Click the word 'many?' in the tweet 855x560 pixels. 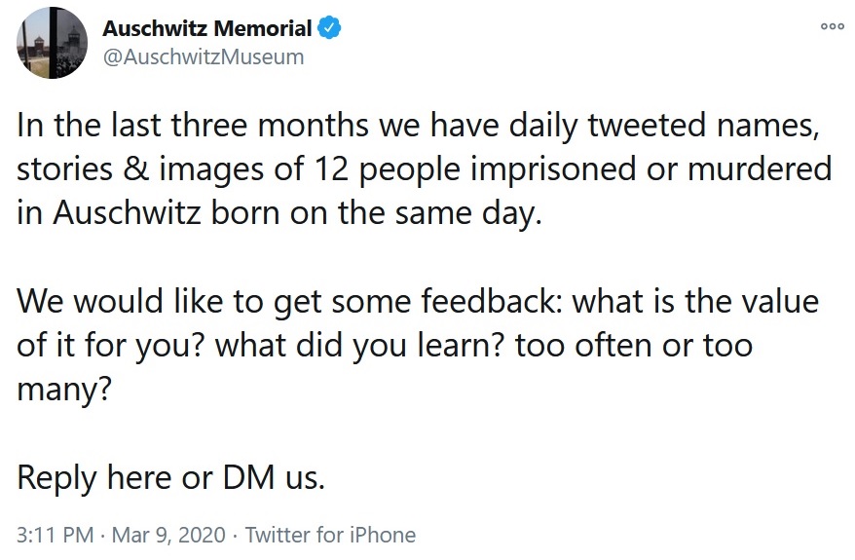point(64,390)
